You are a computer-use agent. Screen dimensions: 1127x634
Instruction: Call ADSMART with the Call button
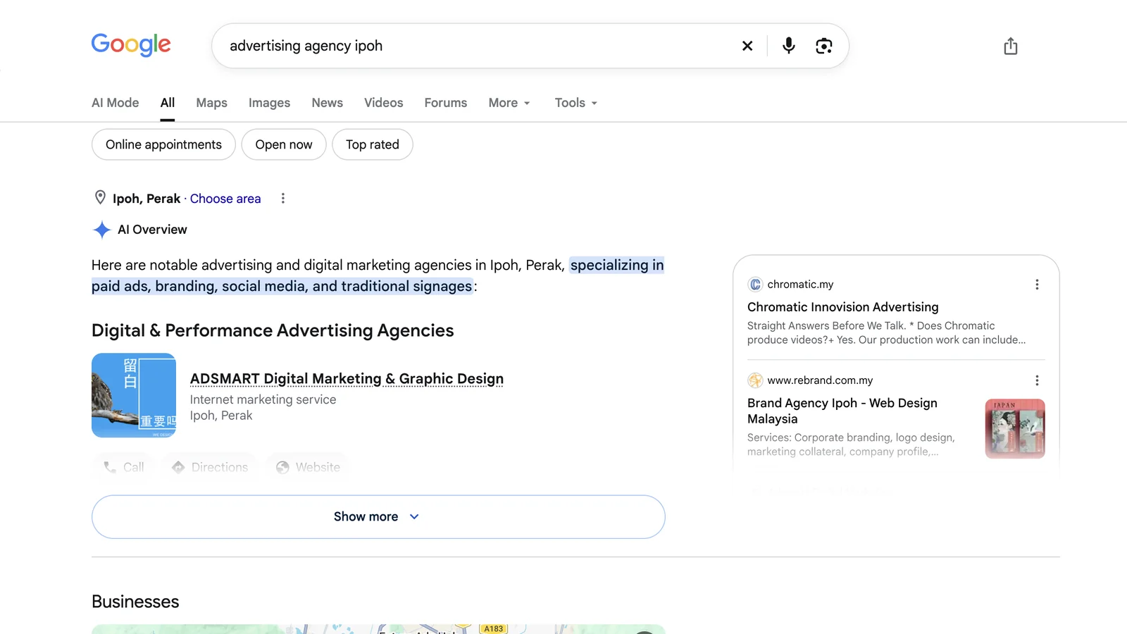[124, 467]
